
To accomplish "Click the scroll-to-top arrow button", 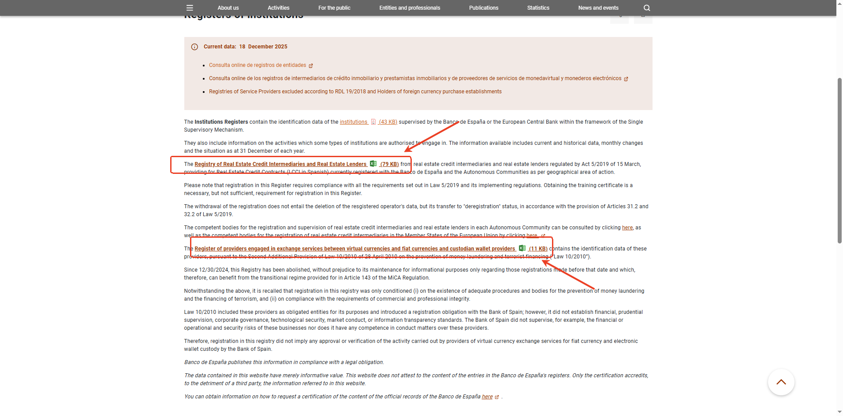I will click(781, 382).
